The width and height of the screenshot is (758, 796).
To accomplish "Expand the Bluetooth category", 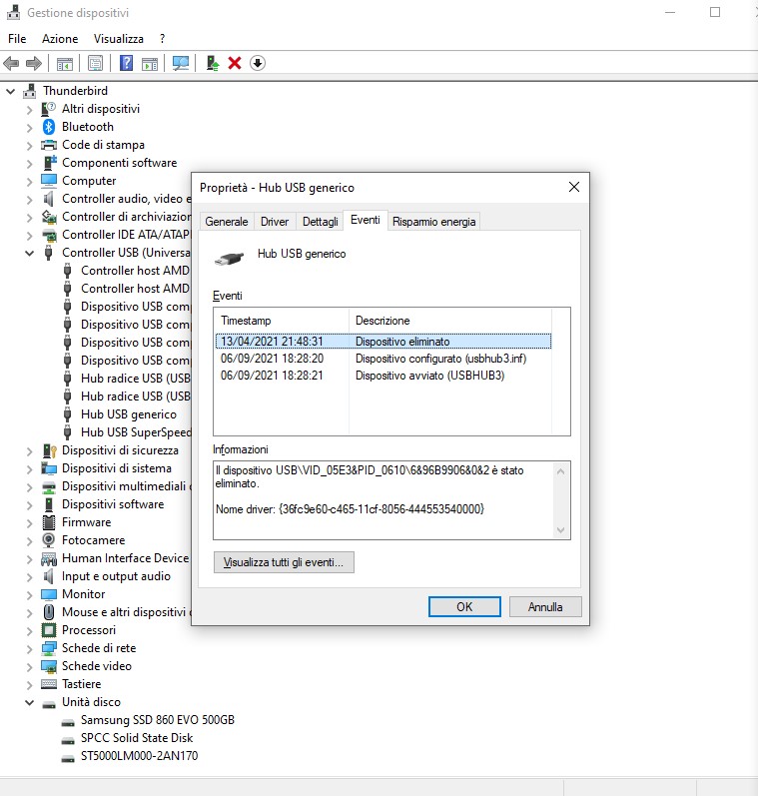I will [30, 127].
